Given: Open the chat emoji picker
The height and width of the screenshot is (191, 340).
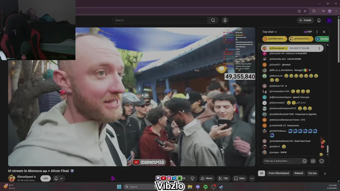Looking at the screenshot, I should (x=305, y=161).
